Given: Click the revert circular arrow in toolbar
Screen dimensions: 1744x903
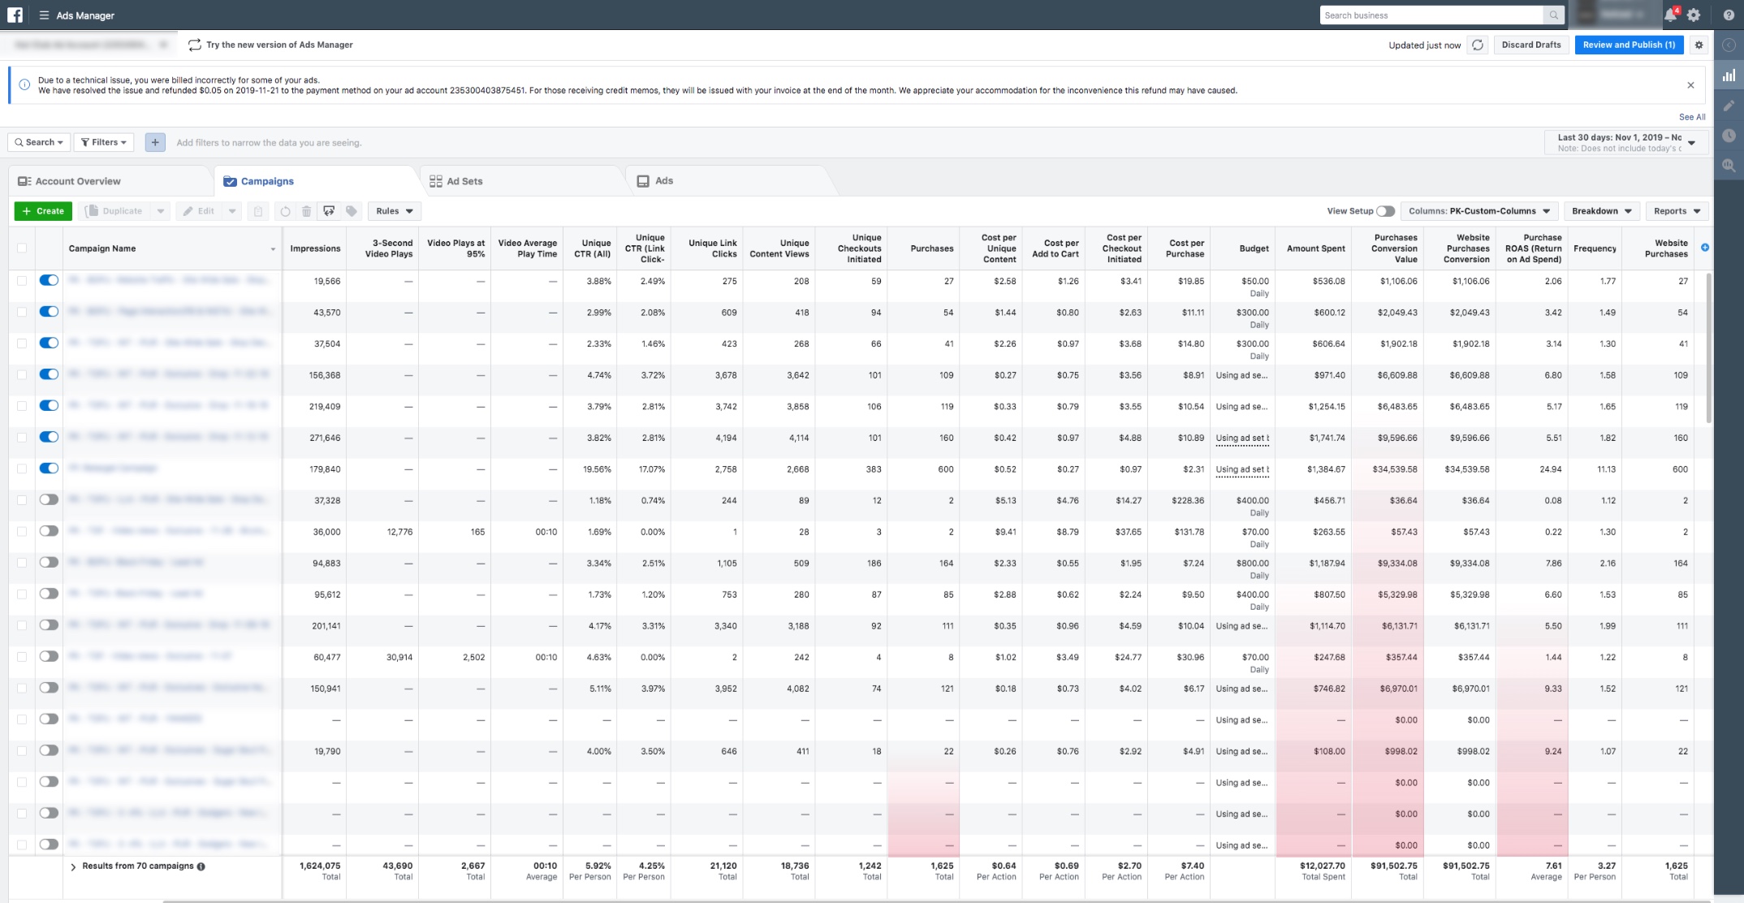Looking at the screenshot, I should point(285,211).
